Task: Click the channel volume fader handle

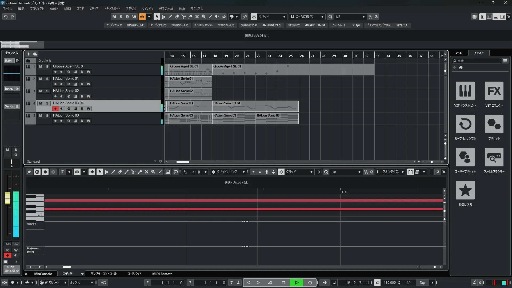Action: [7, 198]
